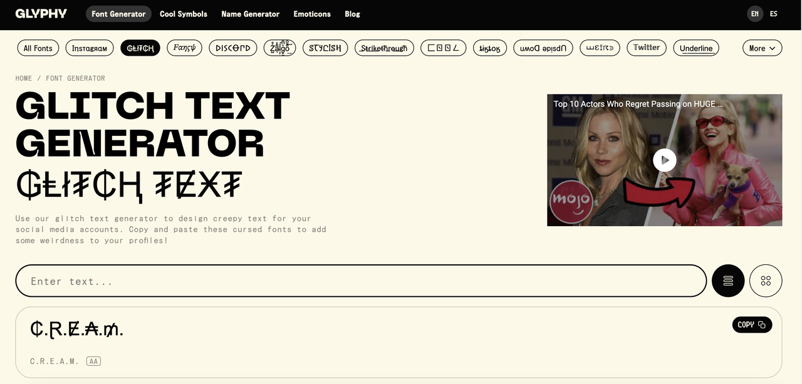Choose the Stylish font filter
Image resolution: width=802 pixels, height=384 pixels.
[325, 48]
